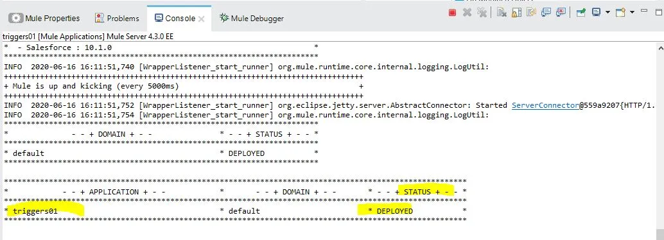The image size is (664, 240).
Task: Toggle show console on standard error change
Action: click(x=561, y=13)
